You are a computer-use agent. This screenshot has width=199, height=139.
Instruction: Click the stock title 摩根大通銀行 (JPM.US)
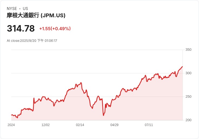36,15
